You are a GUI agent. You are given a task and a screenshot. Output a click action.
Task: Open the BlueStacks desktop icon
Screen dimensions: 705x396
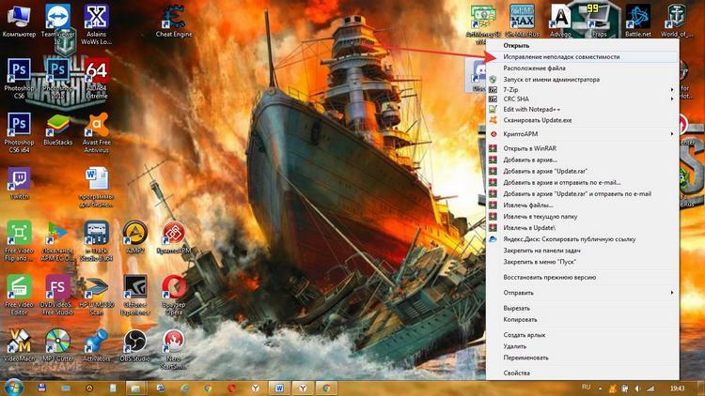[x=57, y=130]
